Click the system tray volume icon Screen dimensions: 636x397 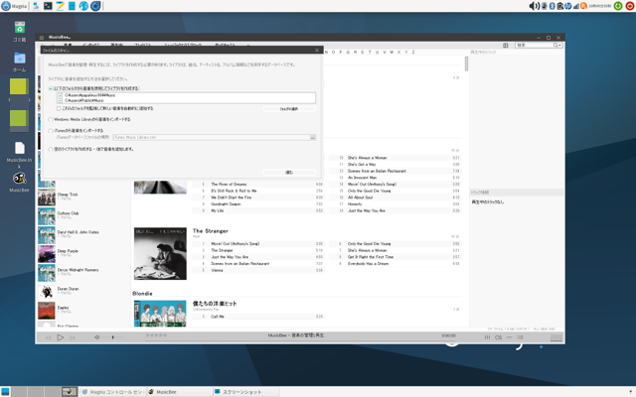(x=534, y=6)
